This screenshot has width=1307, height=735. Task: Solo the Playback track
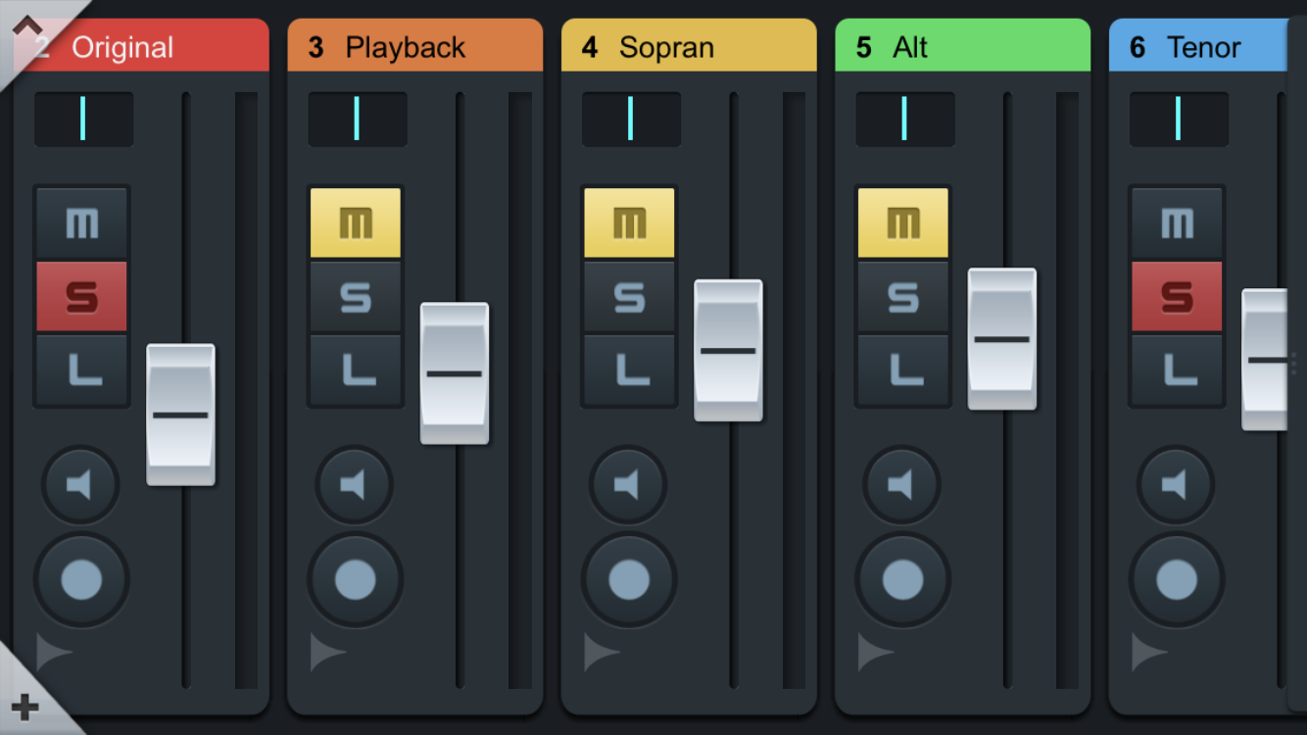tap(356, 296)
